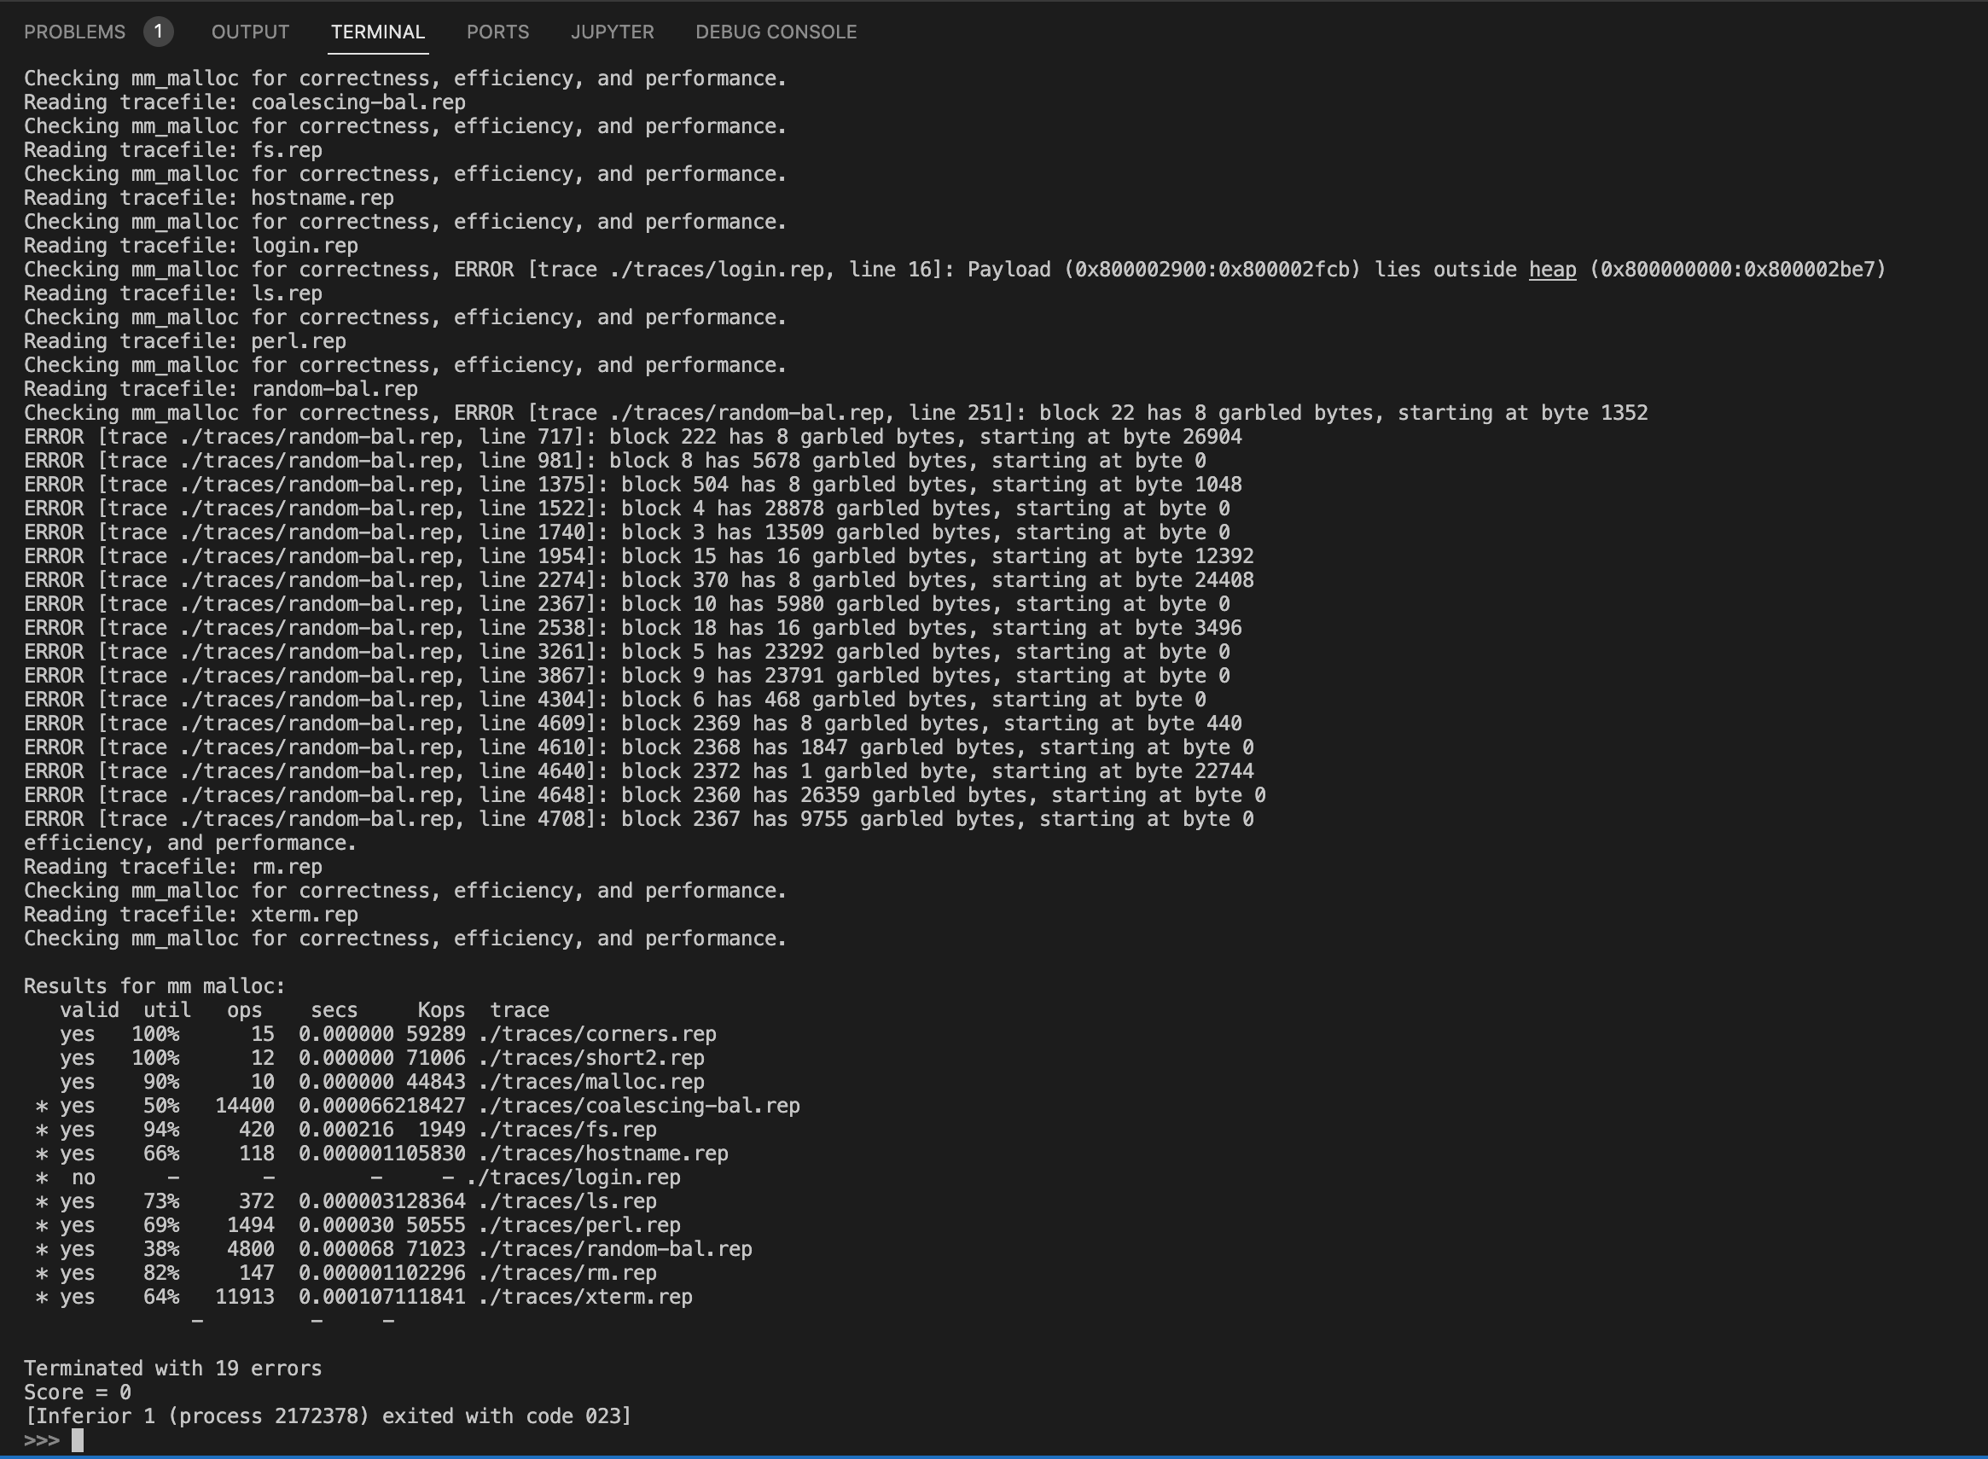Viewport: 1988px width, 1459px height.
Task: Click the ./traces/fs.rep results path
Action: pyautogui.click(x=567, y=1130)
